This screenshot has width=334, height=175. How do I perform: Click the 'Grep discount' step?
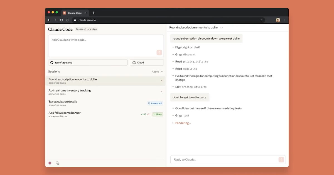point(185,54)
